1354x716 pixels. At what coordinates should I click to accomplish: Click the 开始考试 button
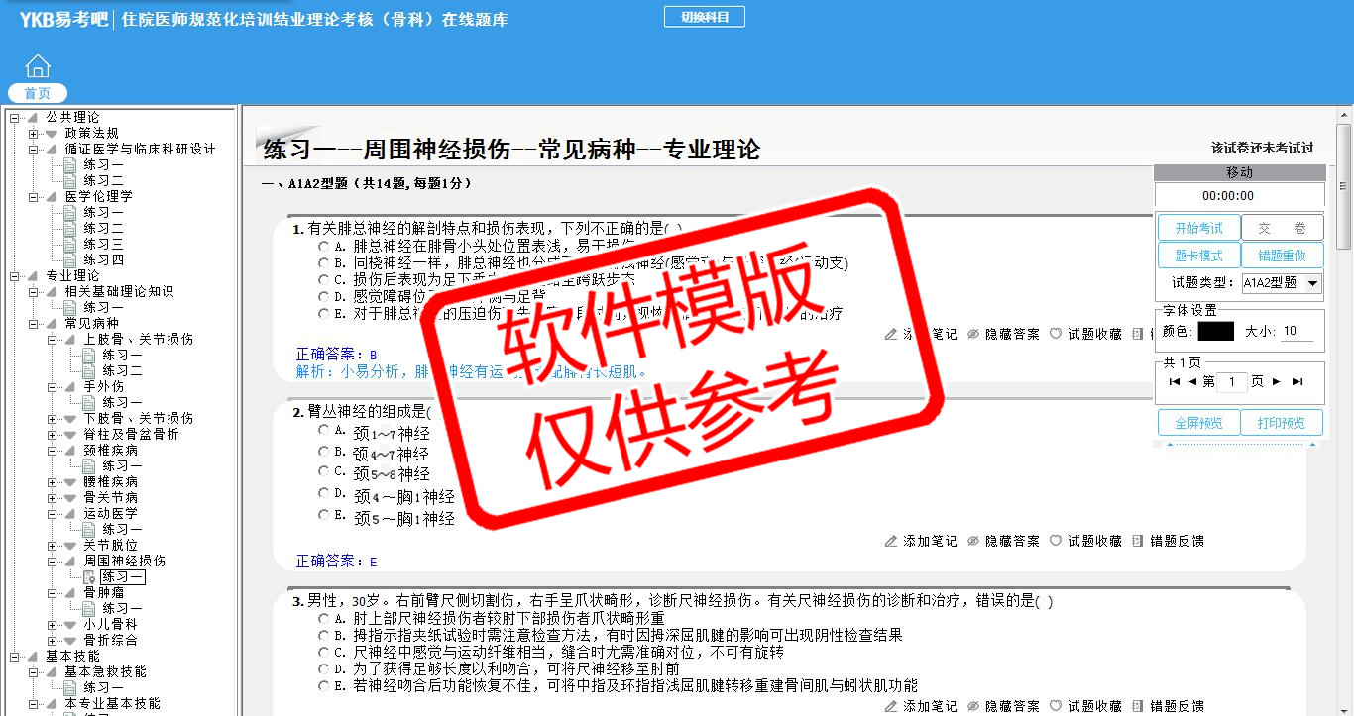[x=1198, y=228]
